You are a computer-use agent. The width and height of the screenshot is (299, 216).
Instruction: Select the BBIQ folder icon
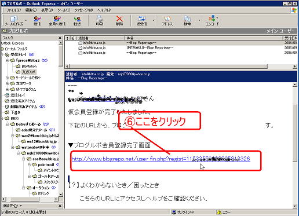click(x=7, y=118)
